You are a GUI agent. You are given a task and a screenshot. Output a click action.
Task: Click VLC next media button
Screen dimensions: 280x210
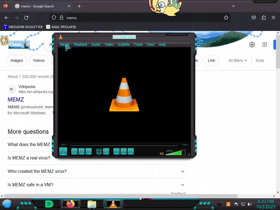pyautogui.click(x=89, y=151)
